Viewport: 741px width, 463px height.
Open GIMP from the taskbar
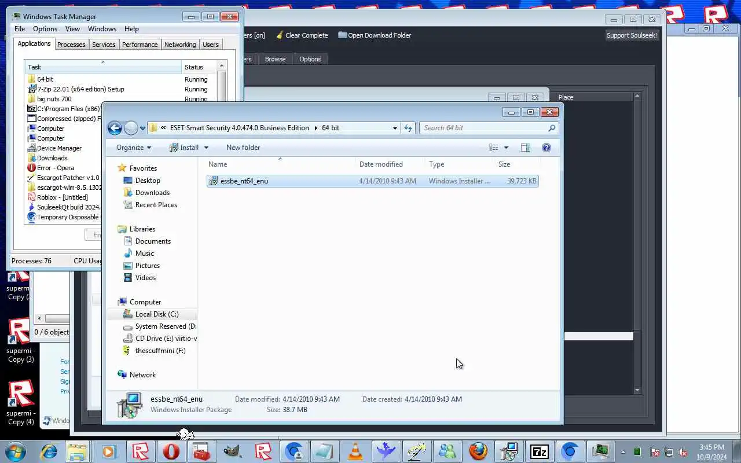tap(232, 451)
